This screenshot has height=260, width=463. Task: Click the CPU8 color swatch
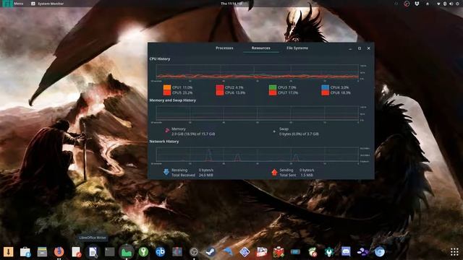pyautogui.click(x=325, y=92)
